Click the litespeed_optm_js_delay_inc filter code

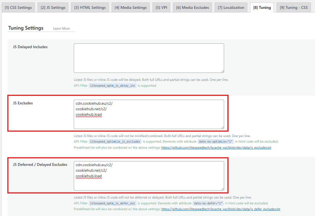coord(112,86)
